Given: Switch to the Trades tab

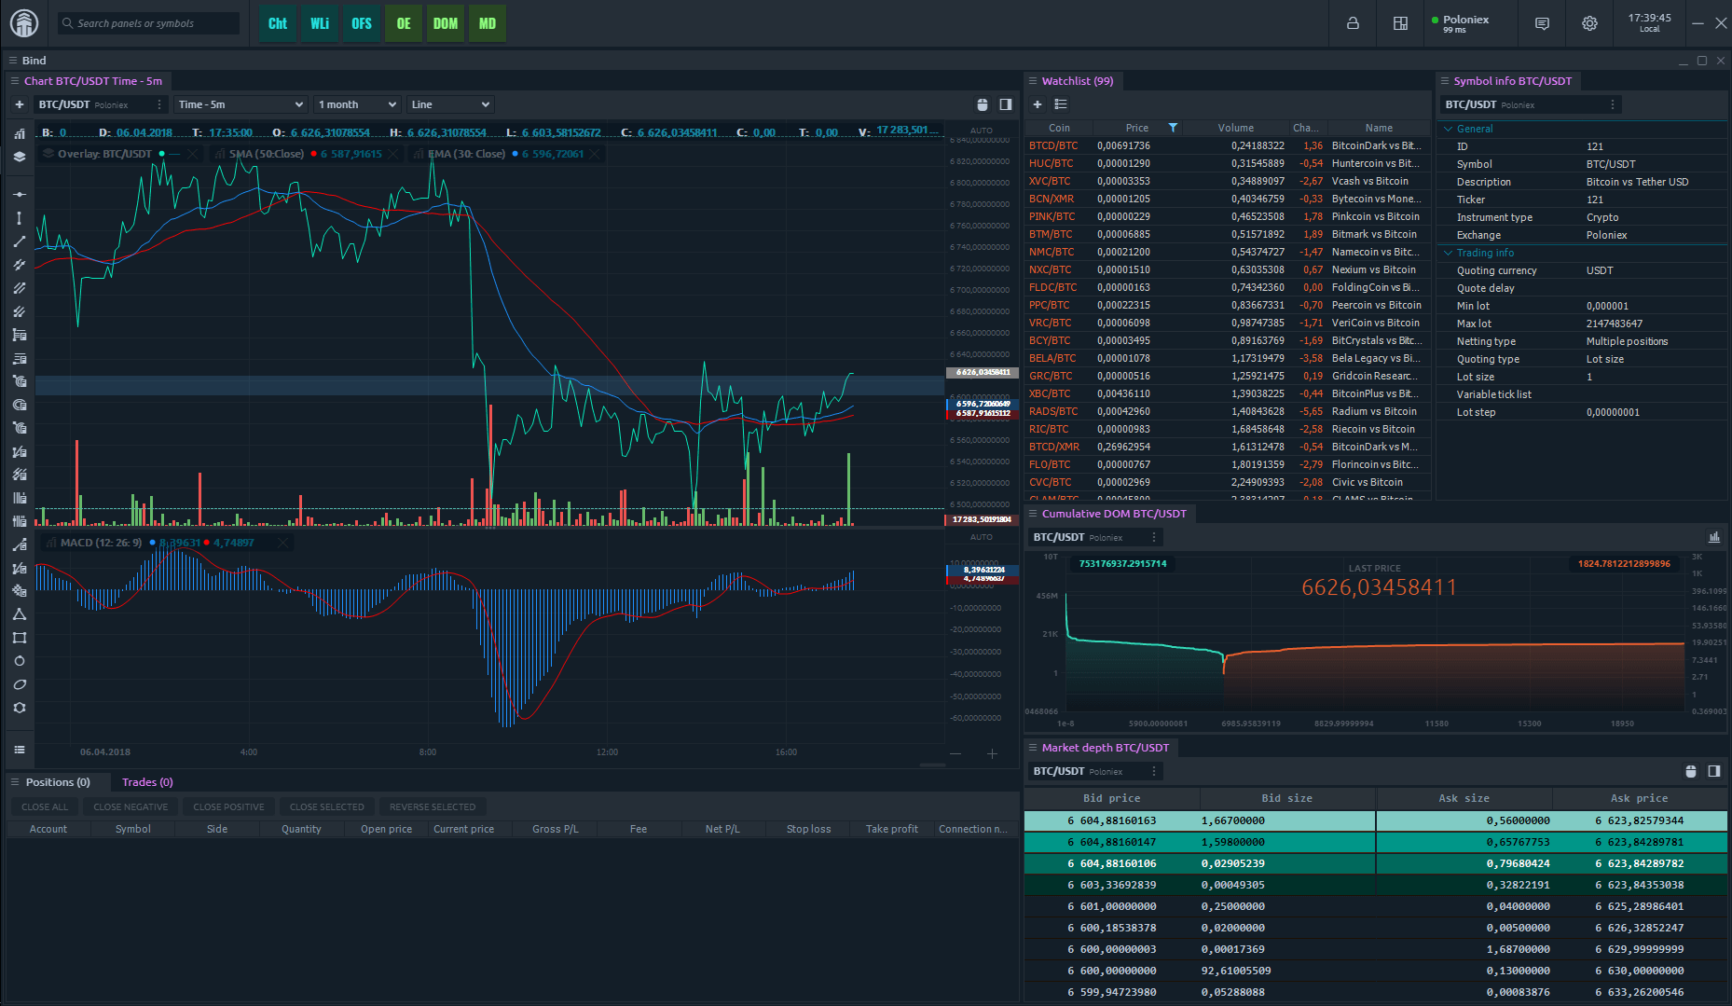Looking at the screenshot, I should coord(146,781).
